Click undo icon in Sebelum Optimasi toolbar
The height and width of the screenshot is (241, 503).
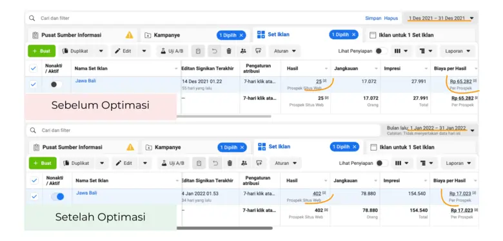tap(214, 51)
